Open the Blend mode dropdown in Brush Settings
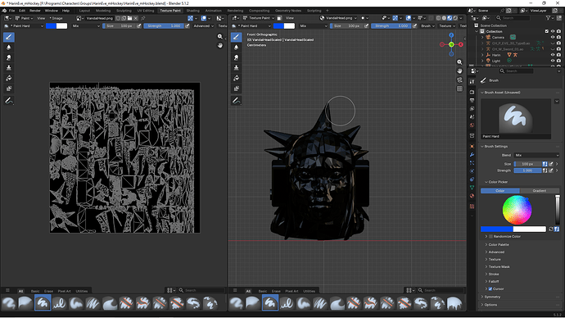Image resolution: width=565 pixels, height=318 pixels. [536, 155]
